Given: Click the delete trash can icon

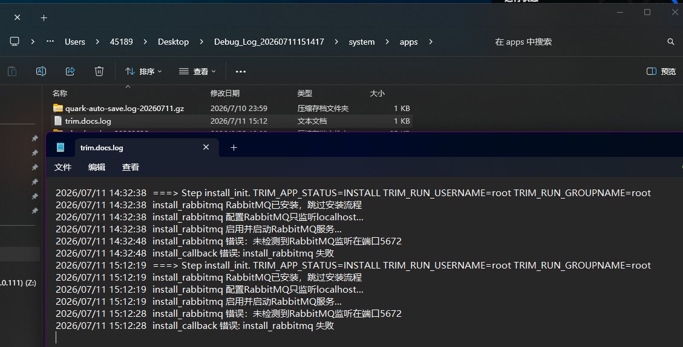Looking at the screenshot, I should pos(99,71).
